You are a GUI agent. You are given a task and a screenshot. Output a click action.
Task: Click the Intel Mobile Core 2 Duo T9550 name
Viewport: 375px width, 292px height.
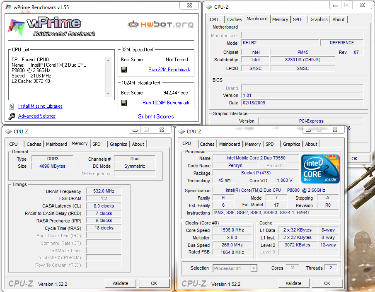256,158
